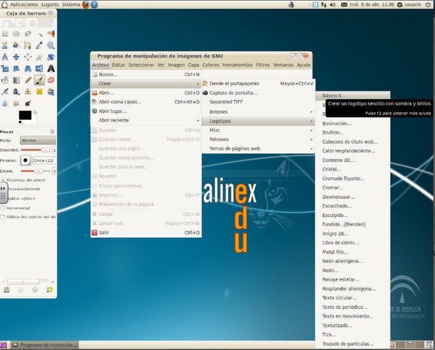Select the Perspective Clone tool
The height and width of the screenshot is (350, 435).
pyautogui.click(x=51, y=92)
